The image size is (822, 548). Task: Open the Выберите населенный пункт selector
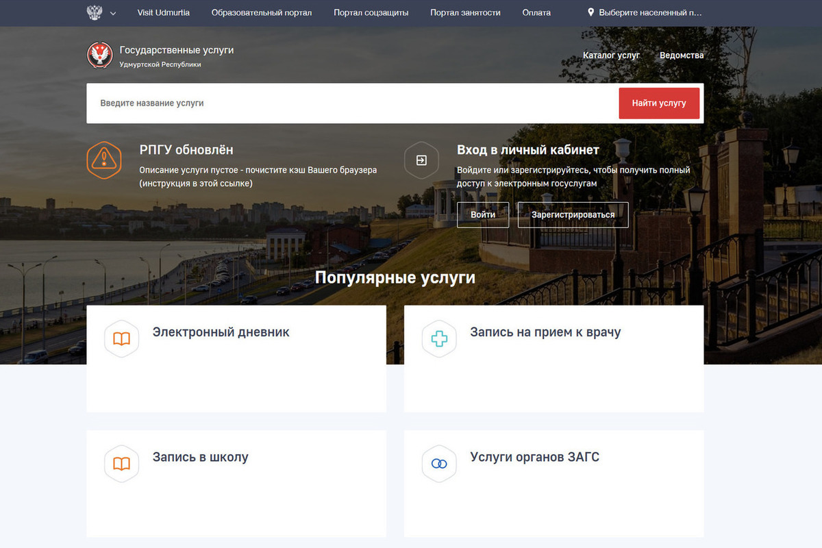pos(649,12)
